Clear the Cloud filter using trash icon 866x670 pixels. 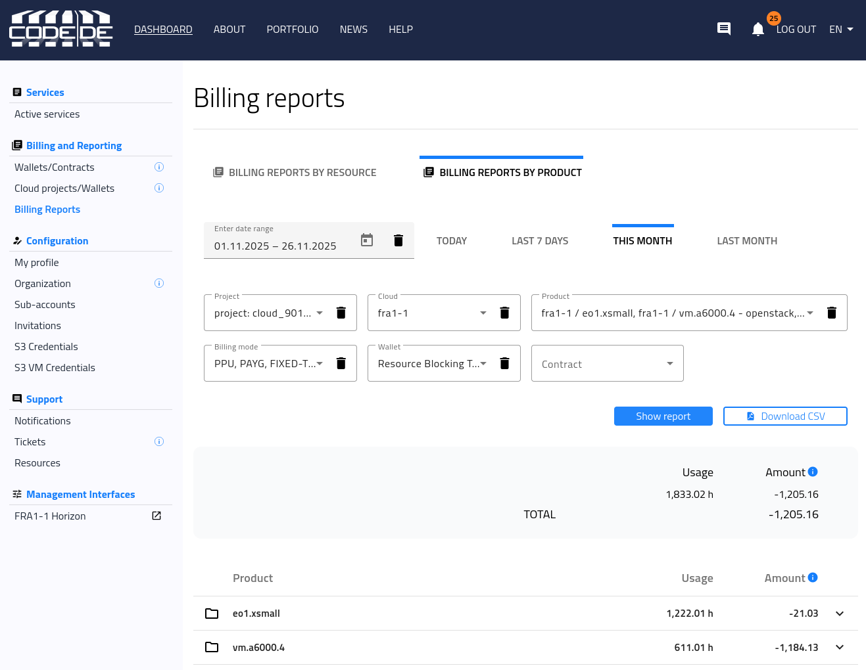(504, 313)
